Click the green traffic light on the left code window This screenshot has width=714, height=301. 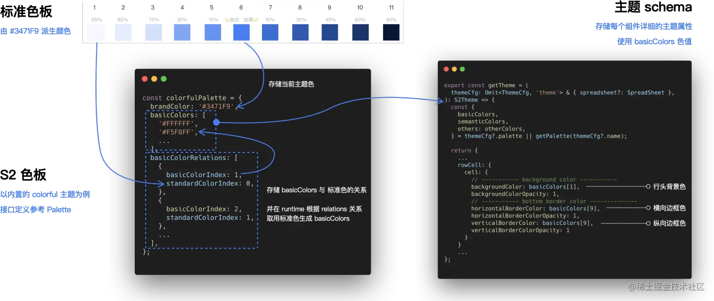pyautogui.click(x=164, y=79)
